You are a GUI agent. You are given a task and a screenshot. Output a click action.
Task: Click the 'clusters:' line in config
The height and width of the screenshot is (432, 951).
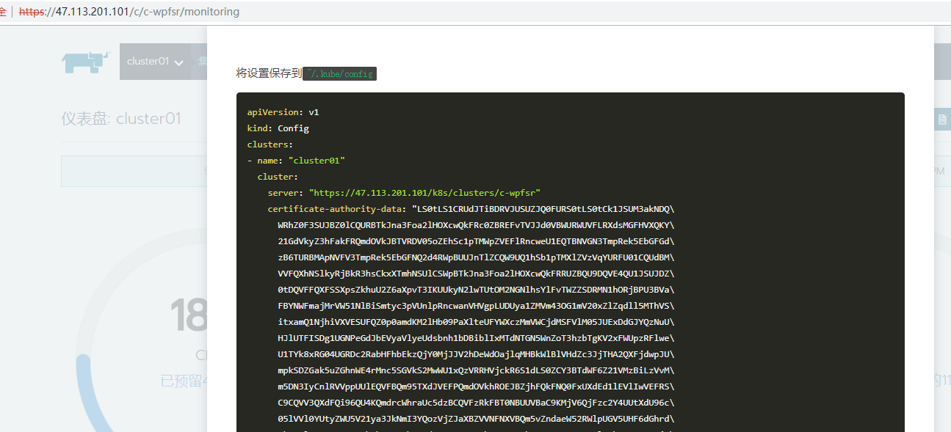click(270, 144)
